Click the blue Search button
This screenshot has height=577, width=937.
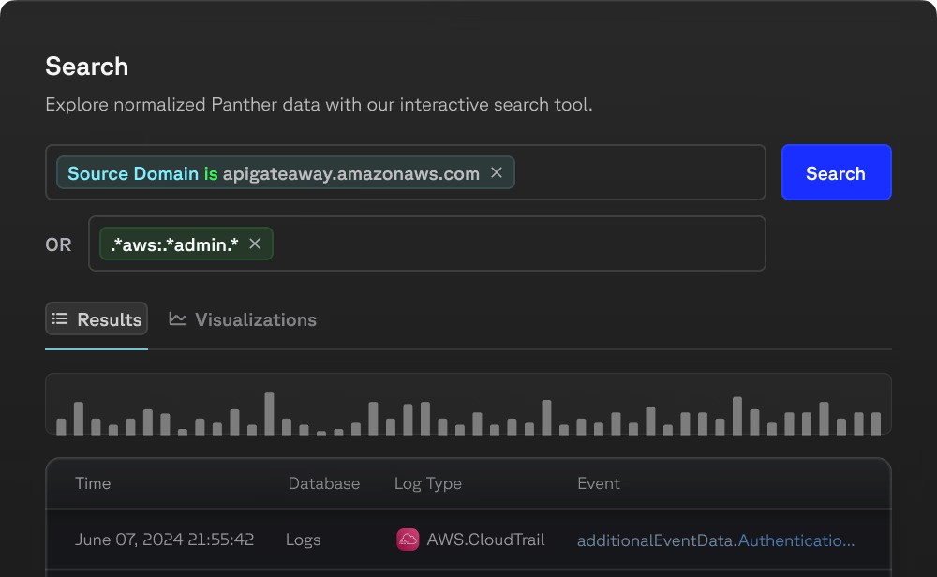pos(836,172)
